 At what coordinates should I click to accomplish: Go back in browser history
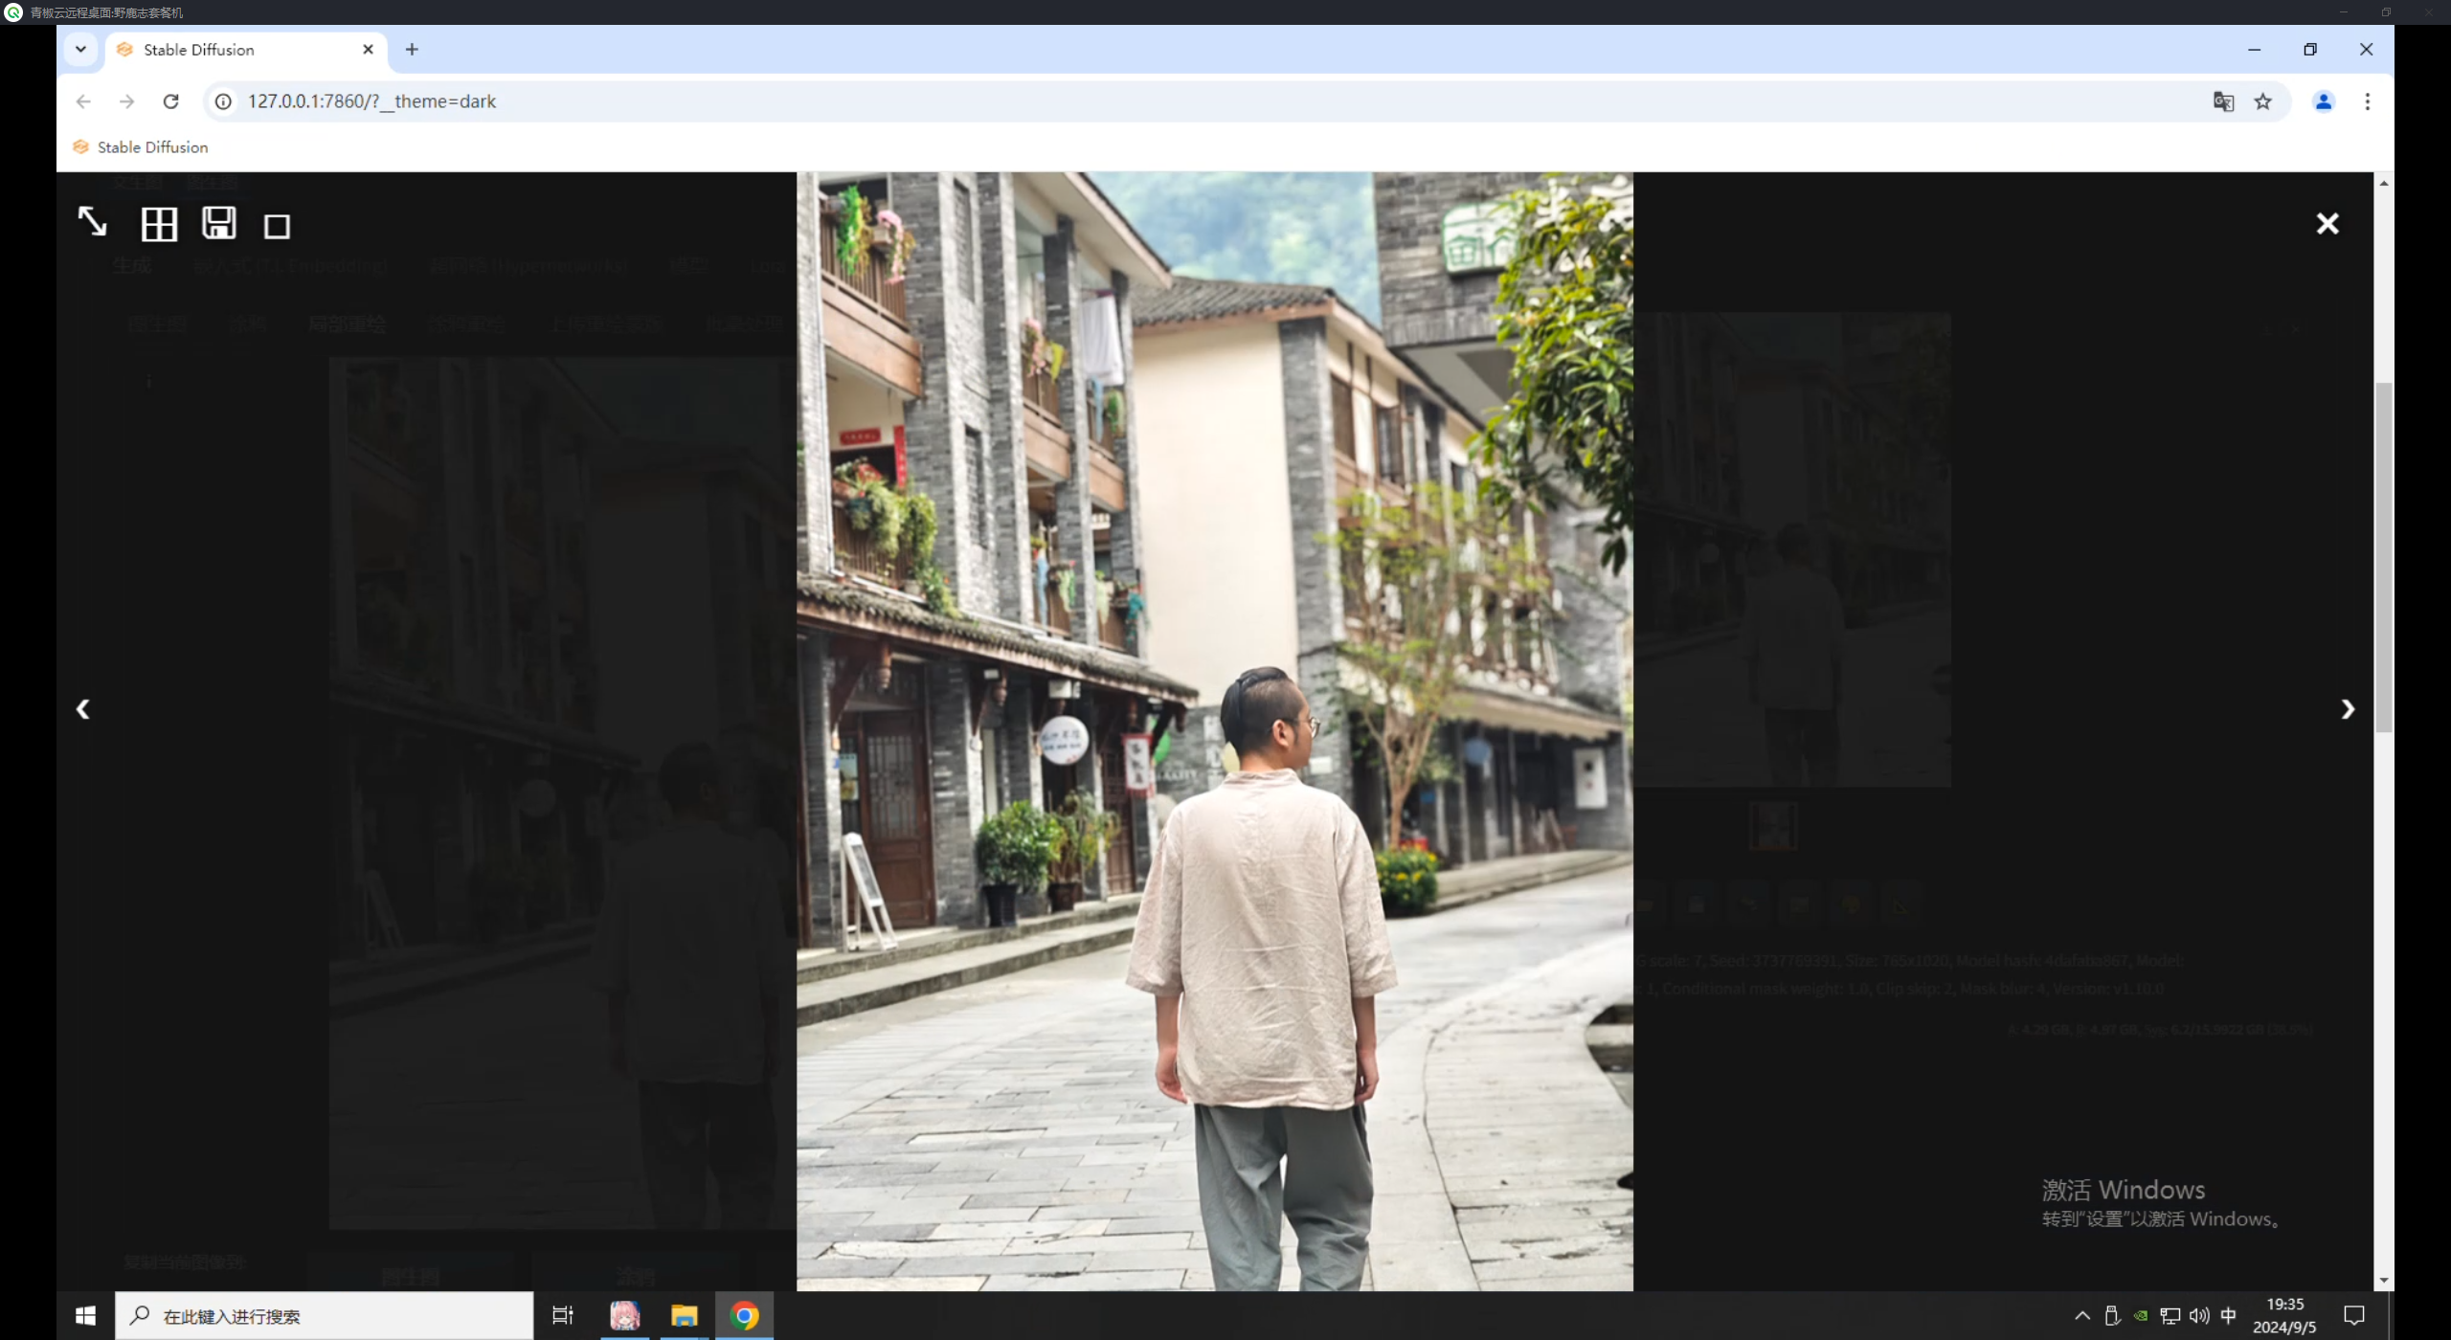coord(83,101)
